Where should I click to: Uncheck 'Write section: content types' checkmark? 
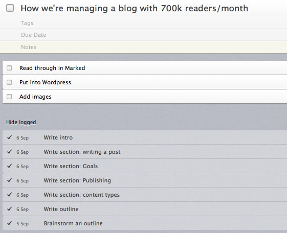point(10,195)
